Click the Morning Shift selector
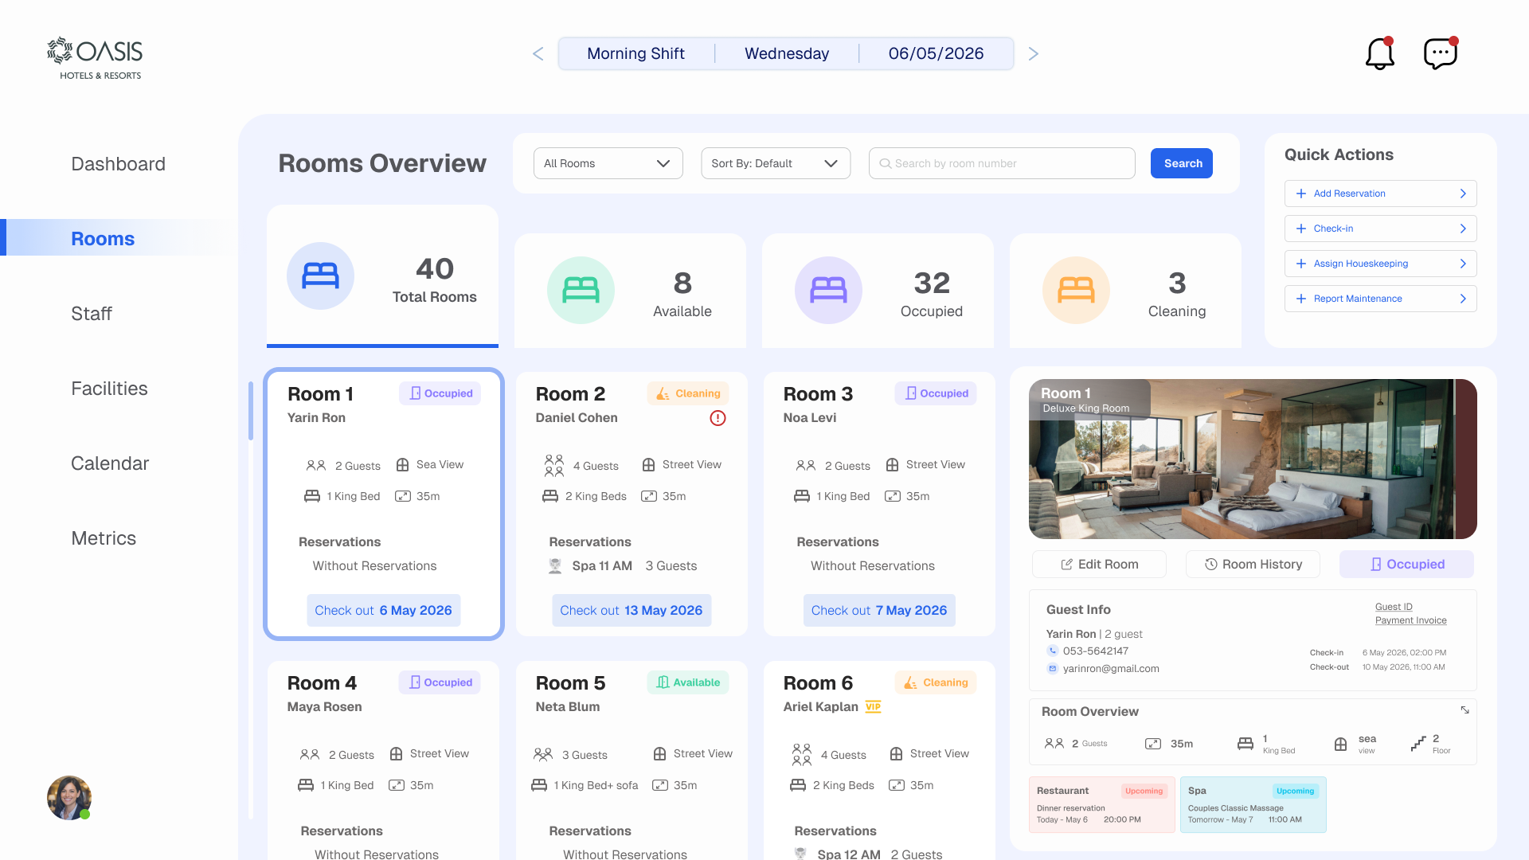The image size is (1529, 860). pos(635,53)
